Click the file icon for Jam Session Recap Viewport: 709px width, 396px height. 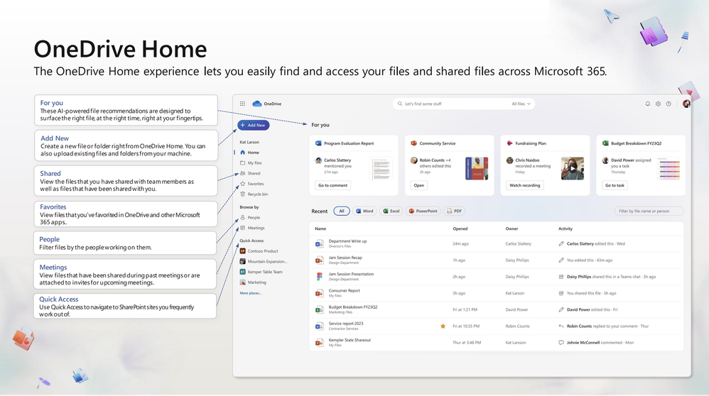point(319,260)
